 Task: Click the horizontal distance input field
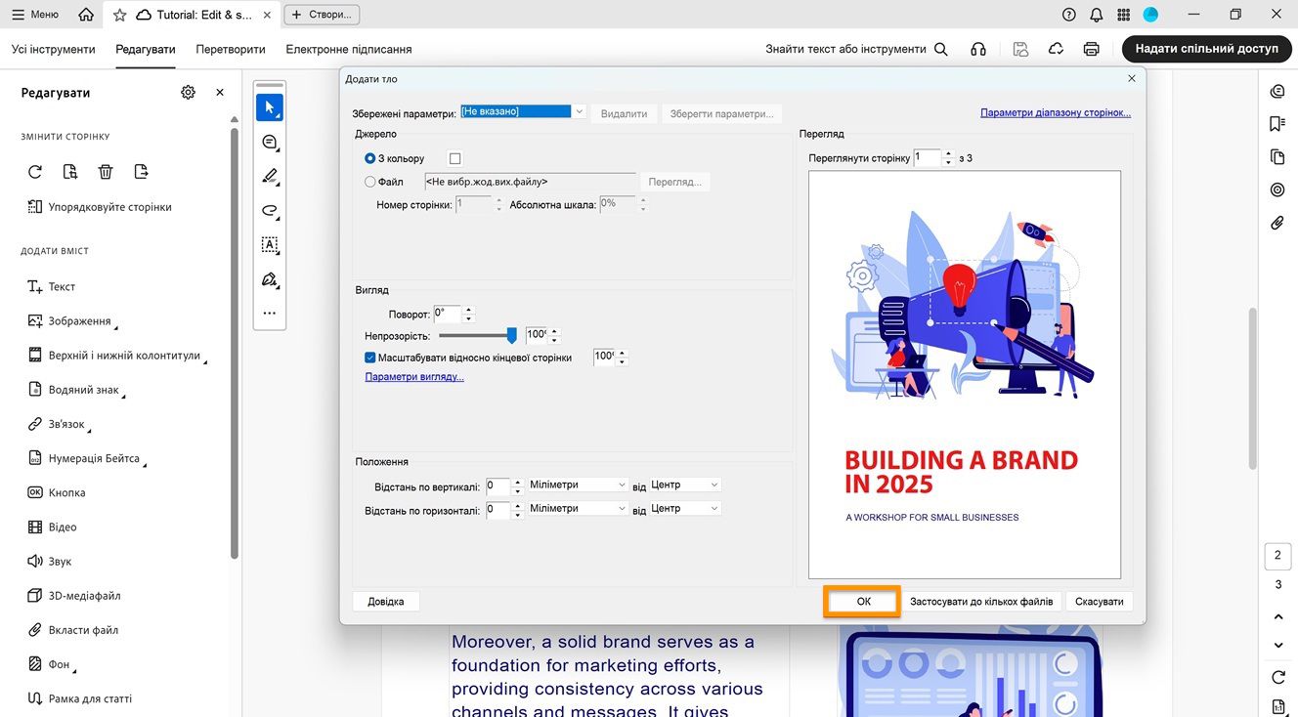coord(498,508)
